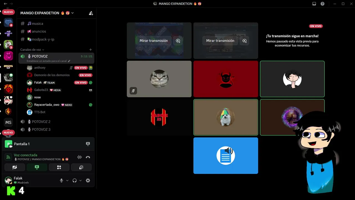Screen dimensions: 355x200
Task: Open the pixel heart server icon
Action: 8,89
